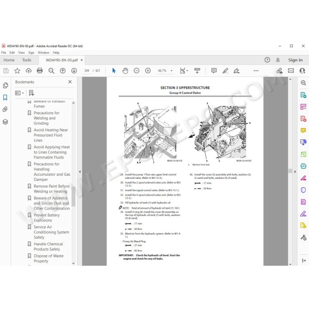This screenshot has height=309, width=309.
Task: Find the current bookmark with the ribbon search icon
Action: [31, 93]
